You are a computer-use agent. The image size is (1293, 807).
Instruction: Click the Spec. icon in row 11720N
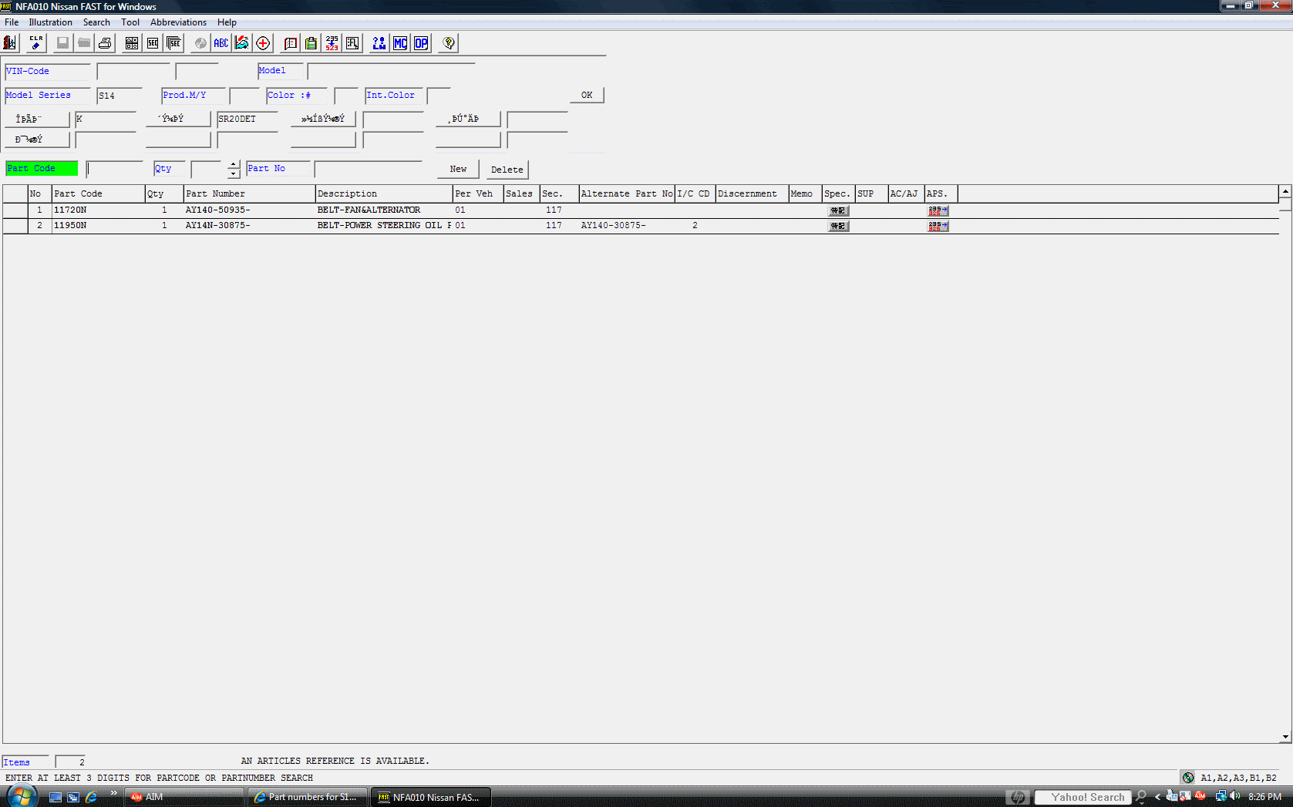click(x=838, y=210)
